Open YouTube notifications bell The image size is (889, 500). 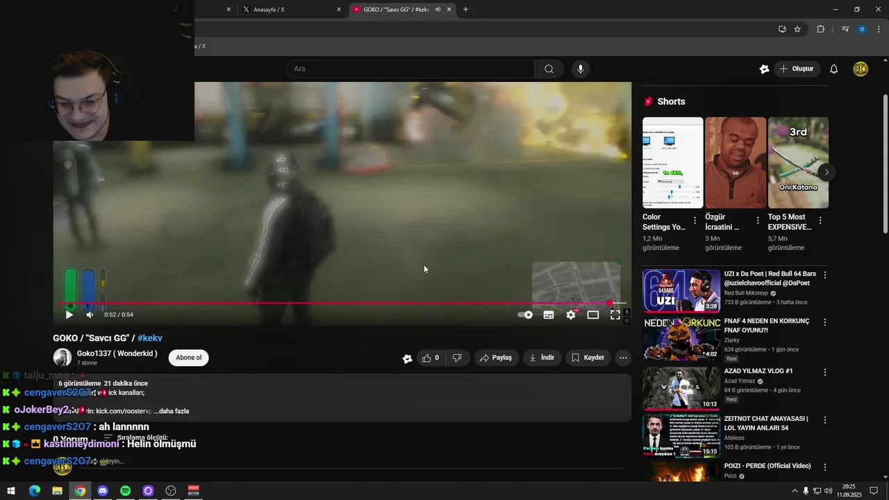pyautogui.click(x=834, y=69)
